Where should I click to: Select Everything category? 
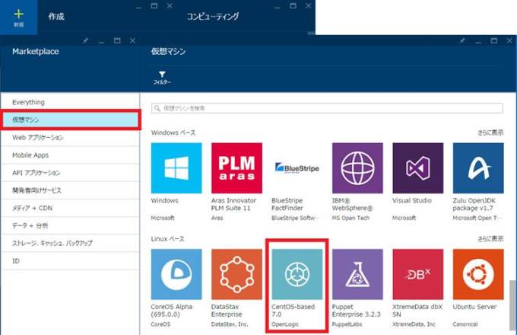click(70, 102)
